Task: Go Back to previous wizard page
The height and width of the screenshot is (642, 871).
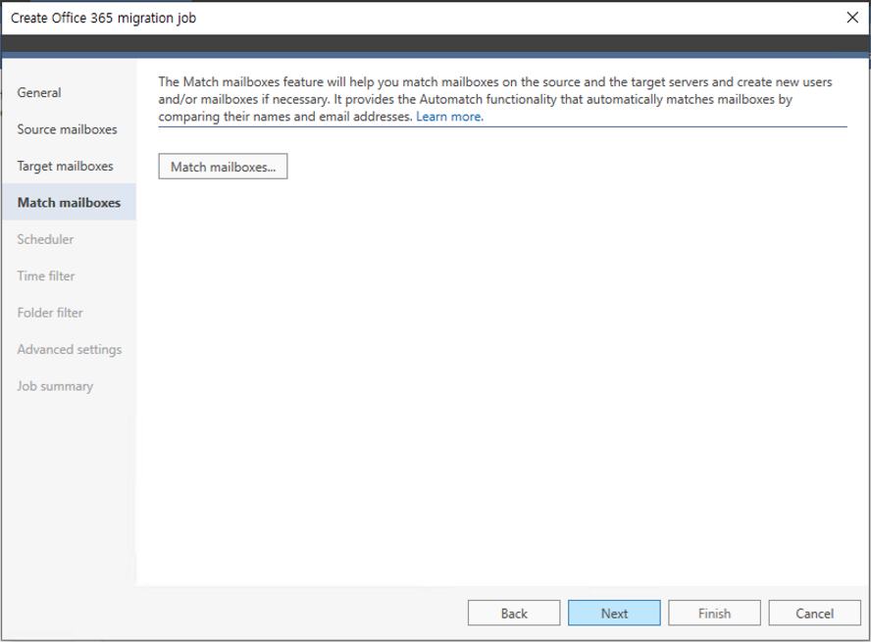Action: 514,614
